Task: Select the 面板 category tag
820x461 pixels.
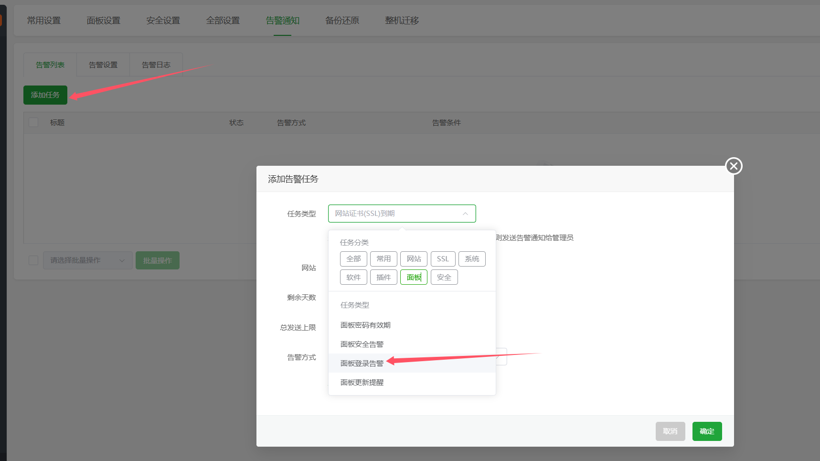Action: pyautogui.click(x=414, y=277)
